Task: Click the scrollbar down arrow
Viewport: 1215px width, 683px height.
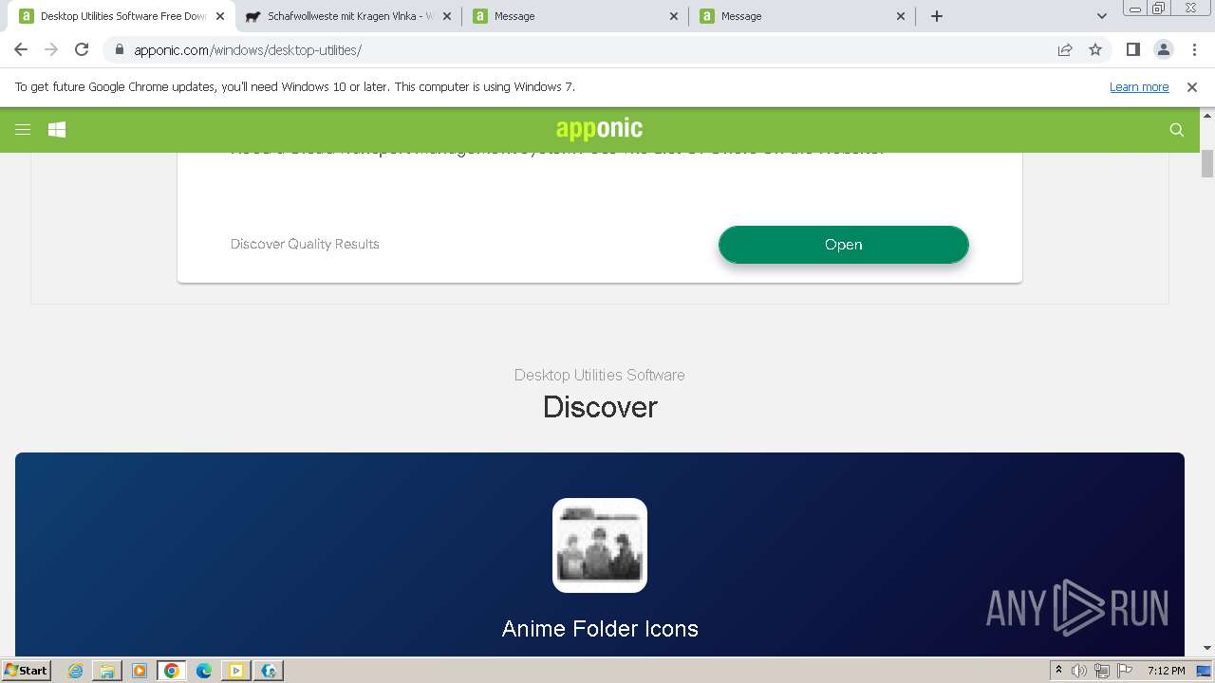Action: tap(1207, 648)
